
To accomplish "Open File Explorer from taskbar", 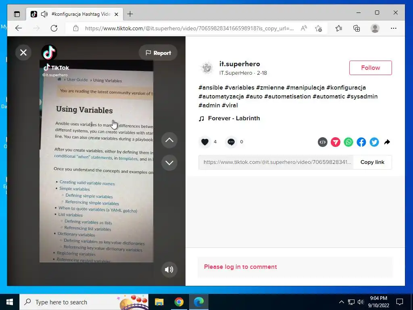I will 159,302.
